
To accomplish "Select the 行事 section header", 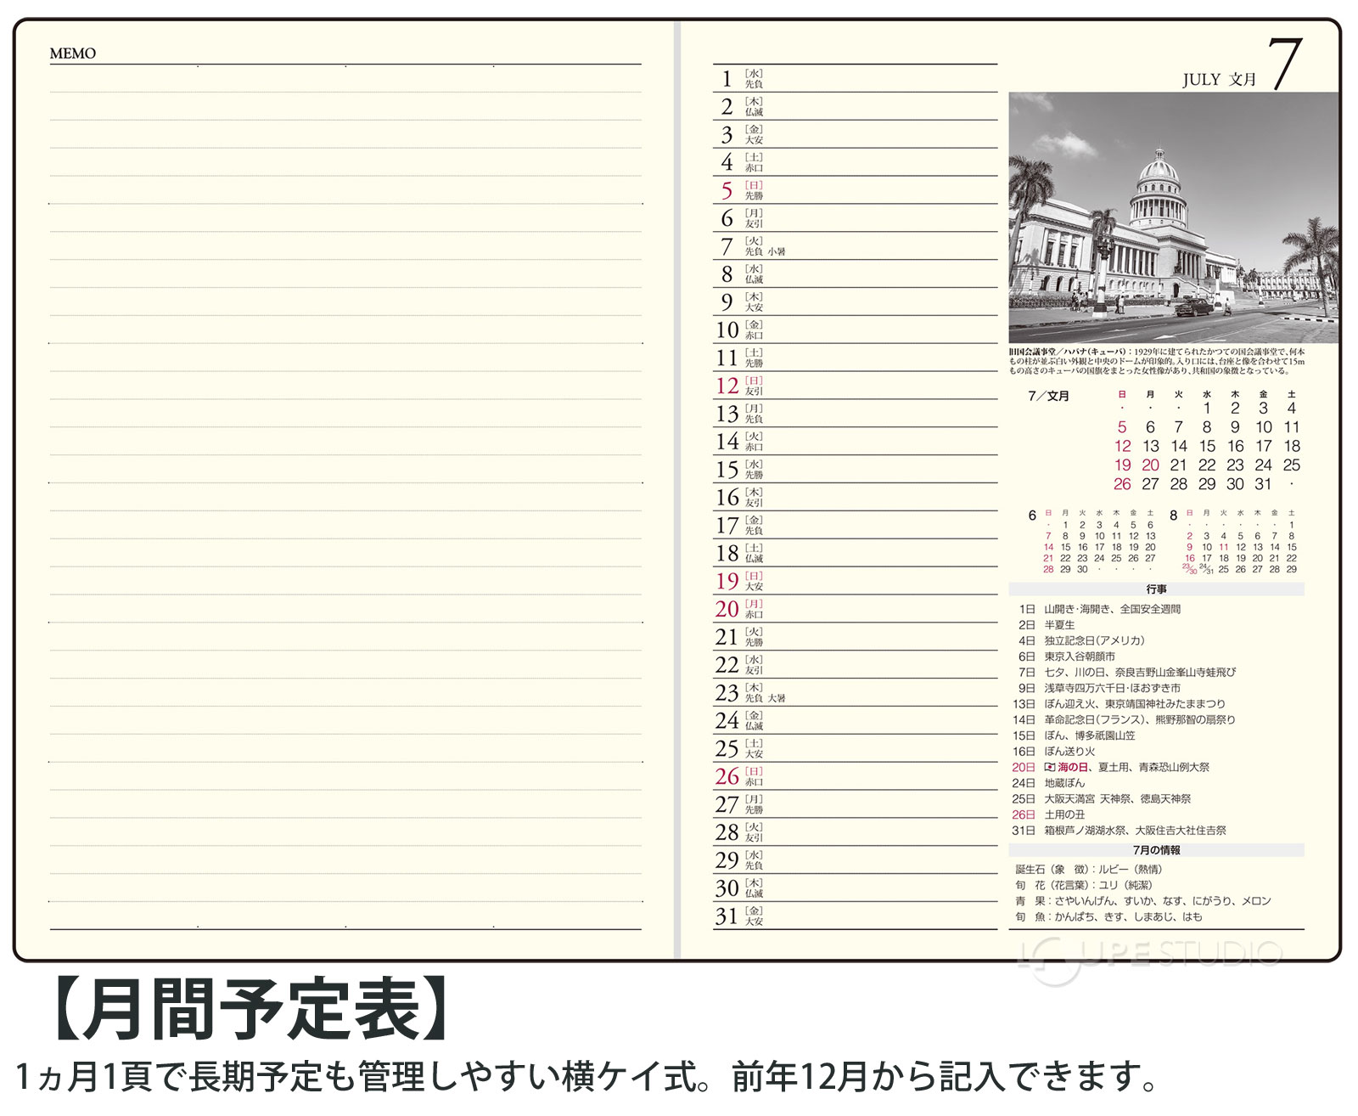I will tap(1156, 589).
